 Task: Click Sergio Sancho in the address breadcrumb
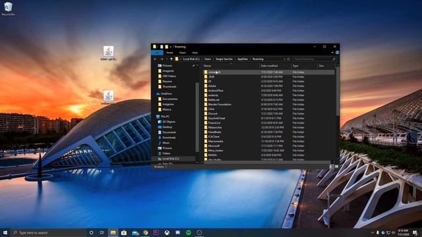224,59
